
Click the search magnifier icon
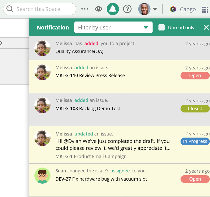coord(10,9)
